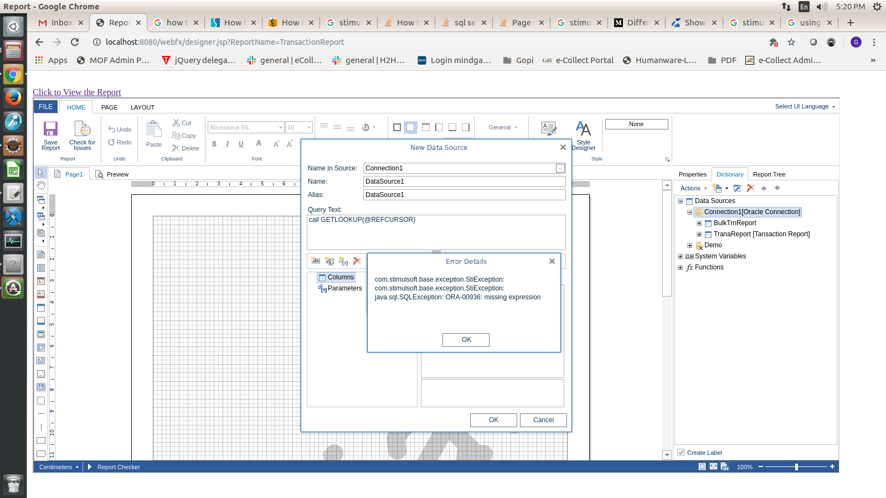Click the Cut scissors icon
The width and height of the screenshot is (886, 498).
(176, 123)
